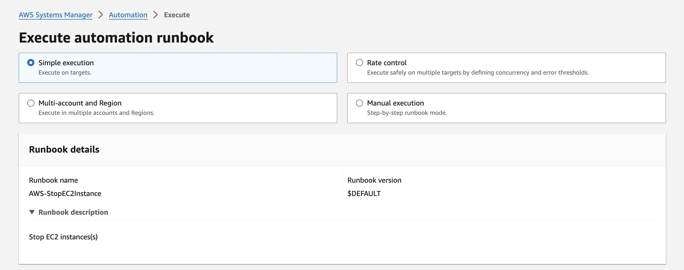Enable Manual execution step-by-step mode
The height and width of the screenshot is (270, 684).
coord(359,103)
